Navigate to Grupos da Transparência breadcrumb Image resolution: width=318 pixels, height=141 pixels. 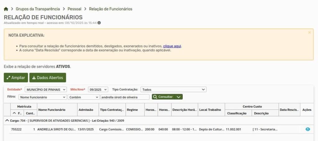[x=38, y=9]
